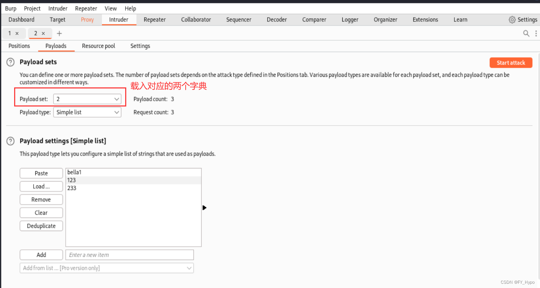Open the Help menu
Screen dimensions: 540x288
[x=130, y=8]
